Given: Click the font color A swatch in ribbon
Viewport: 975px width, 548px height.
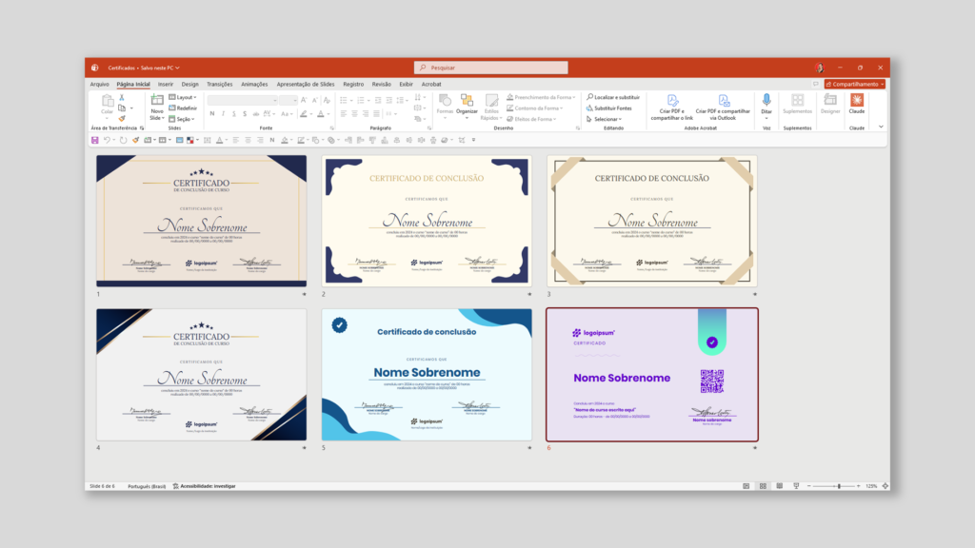Looking at the screenshot, I should 321,114.
